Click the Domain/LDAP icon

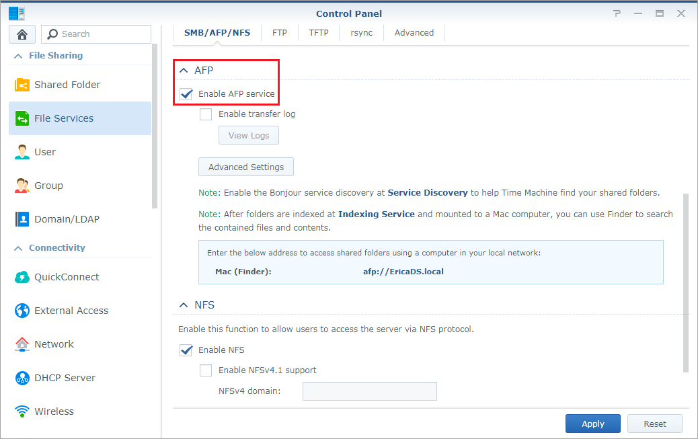[22, 219]
